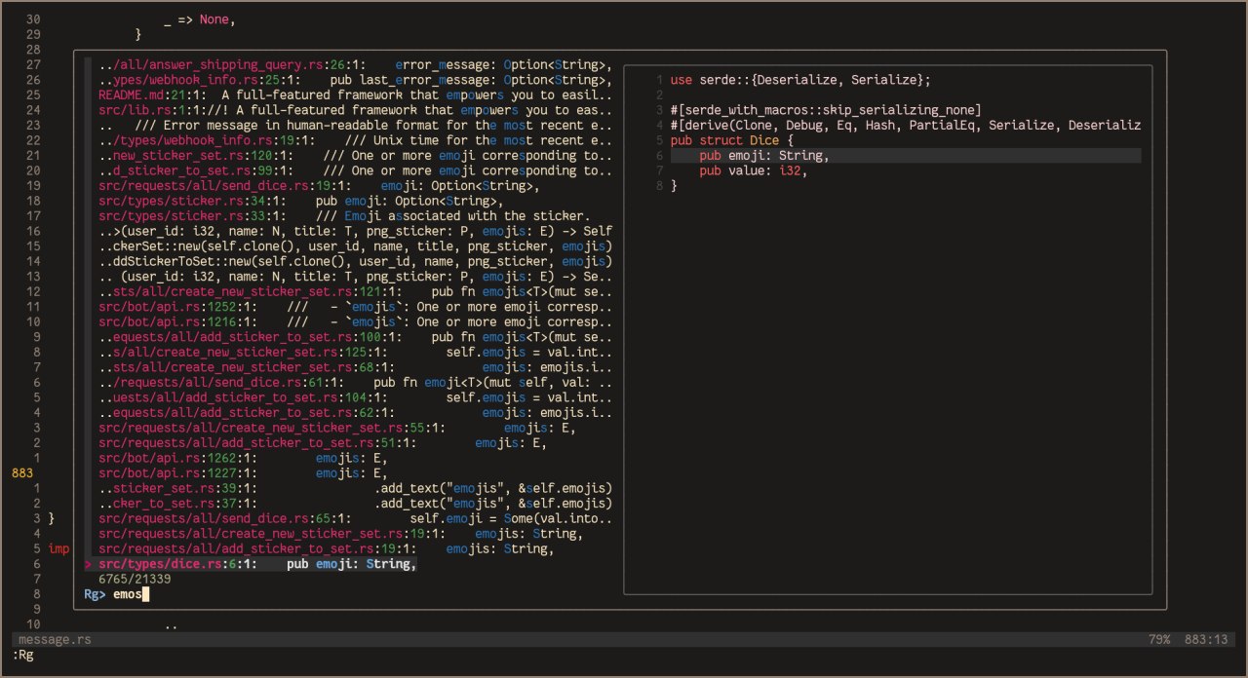Click the 79% scroll indicator in statusline

1159,639
